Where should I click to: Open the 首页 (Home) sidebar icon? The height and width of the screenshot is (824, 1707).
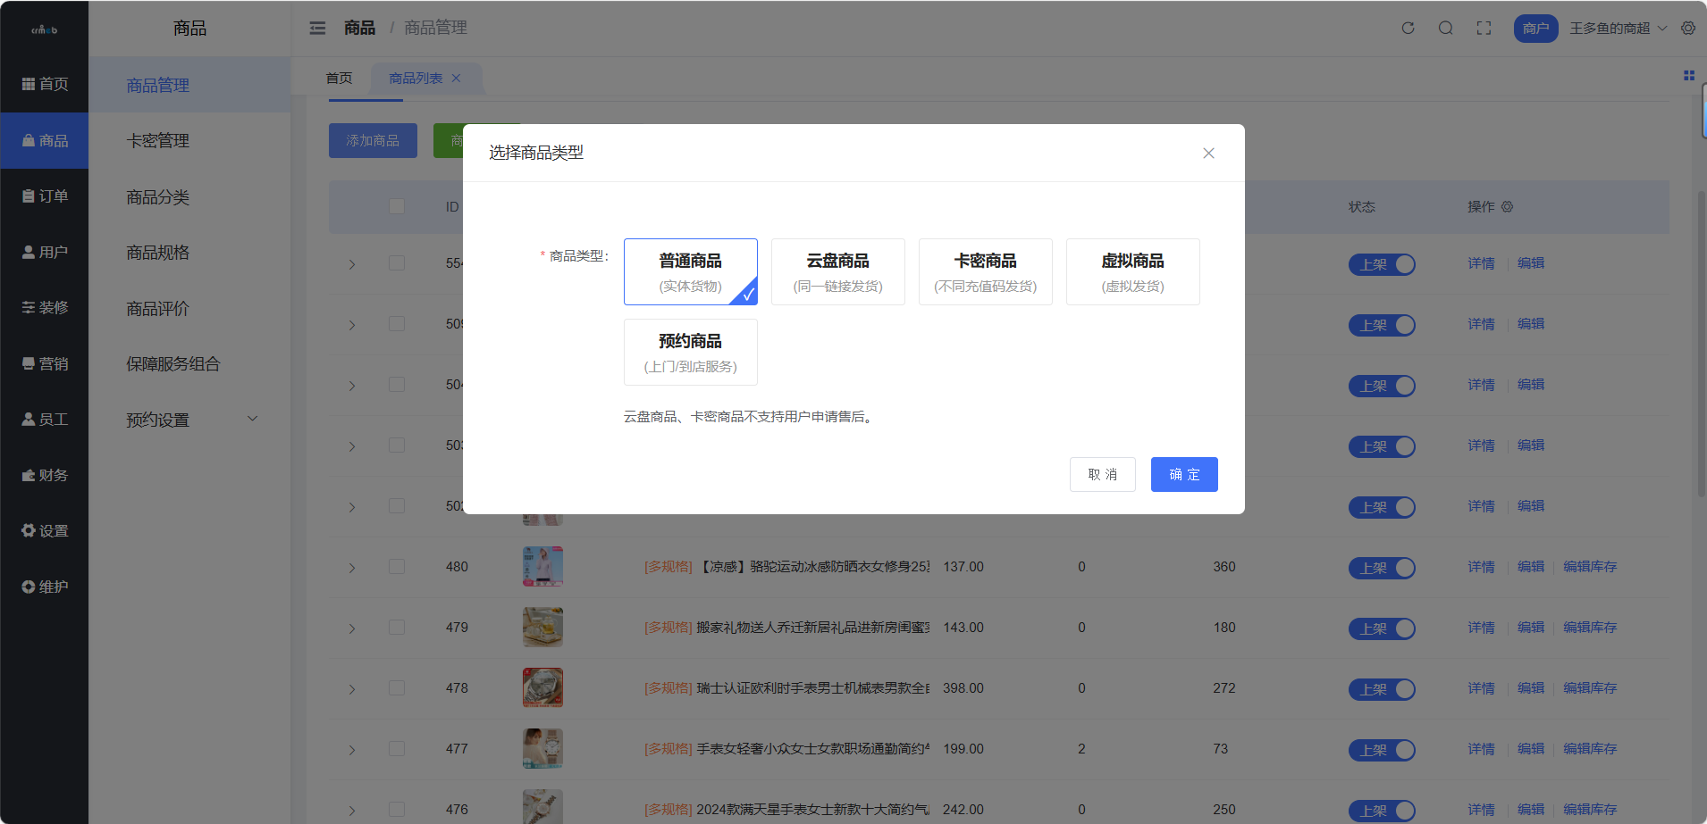[x=45, y=83]
